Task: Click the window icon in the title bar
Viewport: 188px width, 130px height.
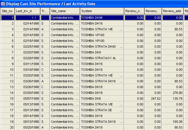Action: coord(3,4)
